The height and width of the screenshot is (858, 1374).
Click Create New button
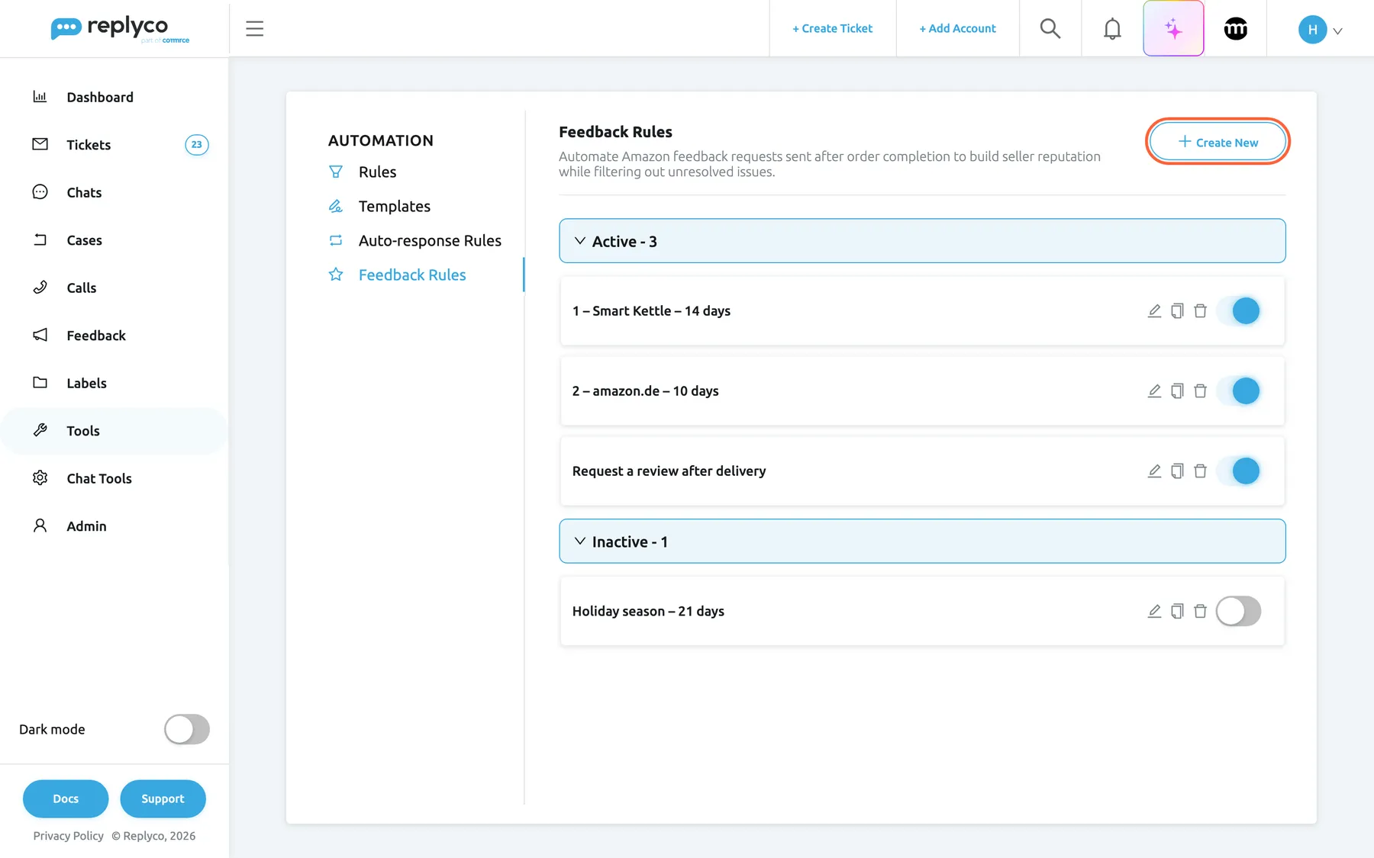[1218, 142]
